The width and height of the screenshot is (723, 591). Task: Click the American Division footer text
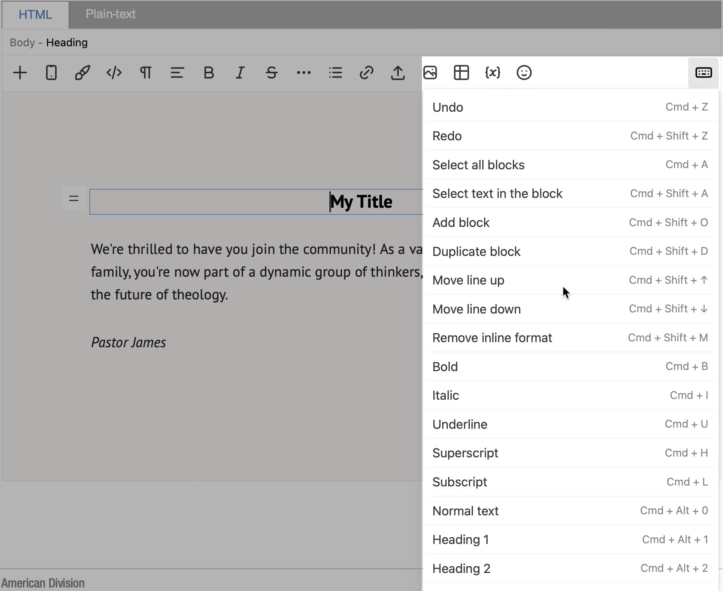click(43, 583)
